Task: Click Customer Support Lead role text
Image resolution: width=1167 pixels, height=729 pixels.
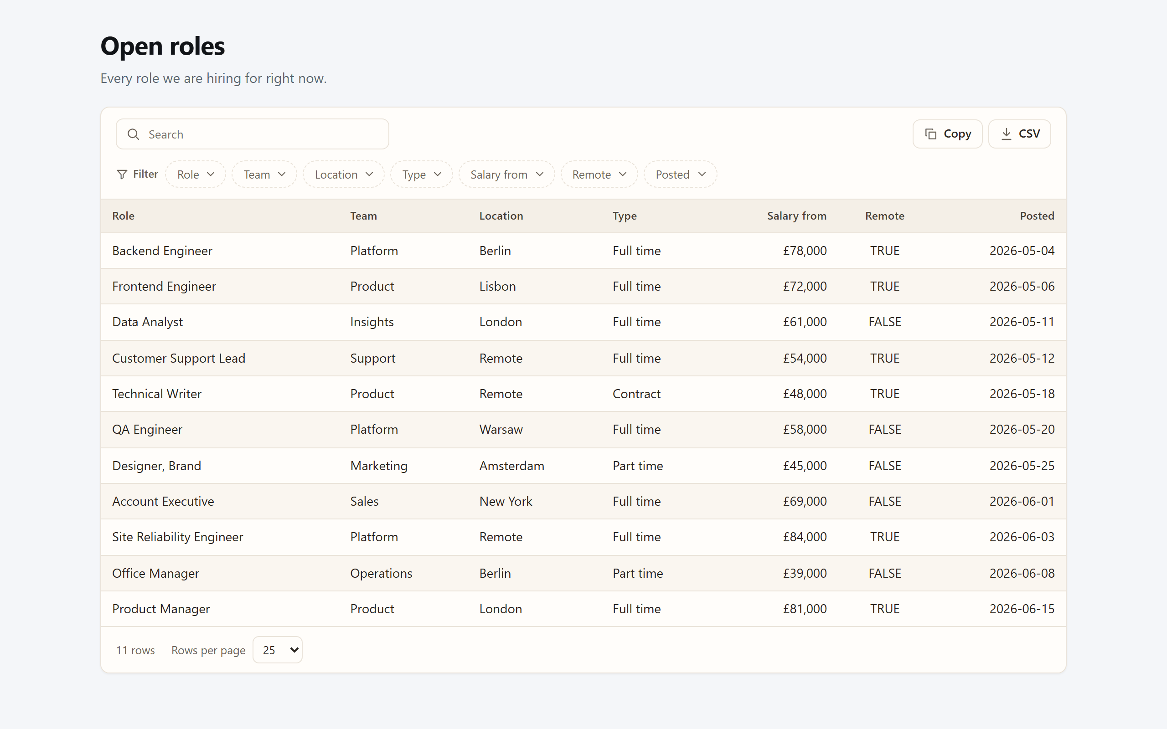Action: point(179,358)
